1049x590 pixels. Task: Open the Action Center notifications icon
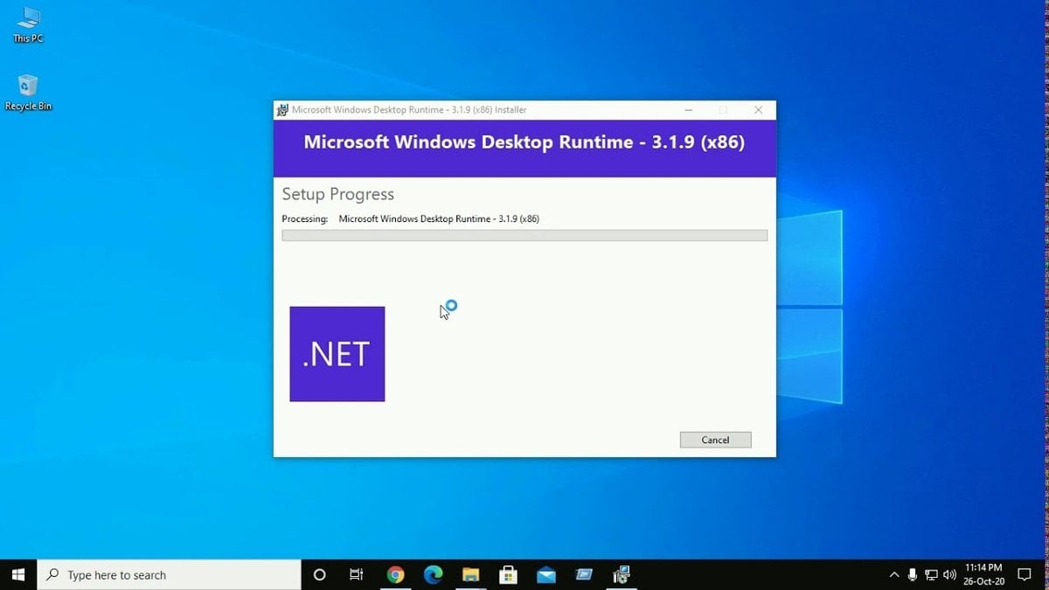(x=1025, y=574)
